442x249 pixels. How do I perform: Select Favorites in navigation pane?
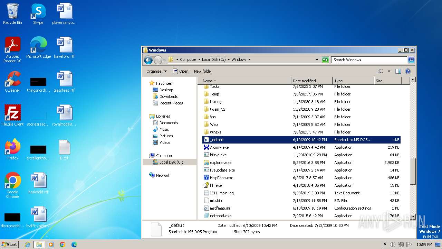tap(164, 83)
